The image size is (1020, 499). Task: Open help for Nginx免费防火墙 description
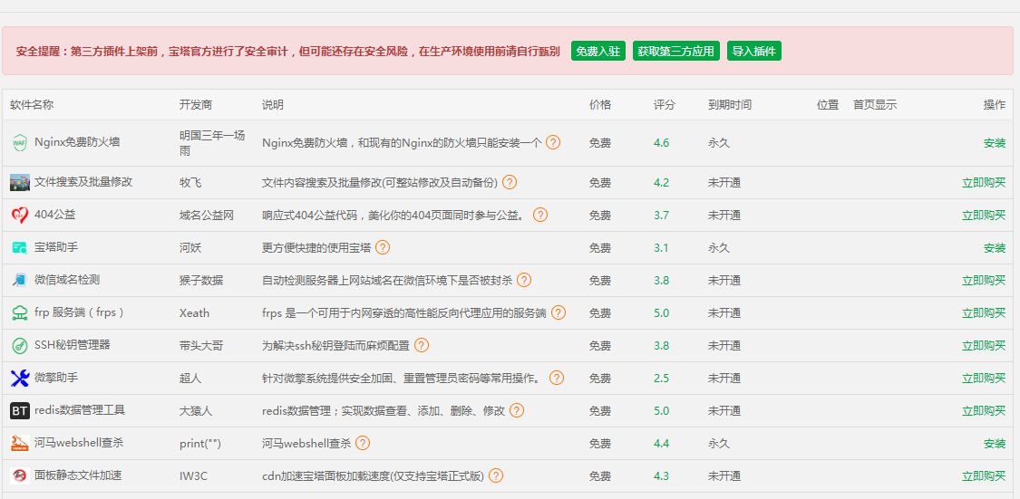coord(553,143)
